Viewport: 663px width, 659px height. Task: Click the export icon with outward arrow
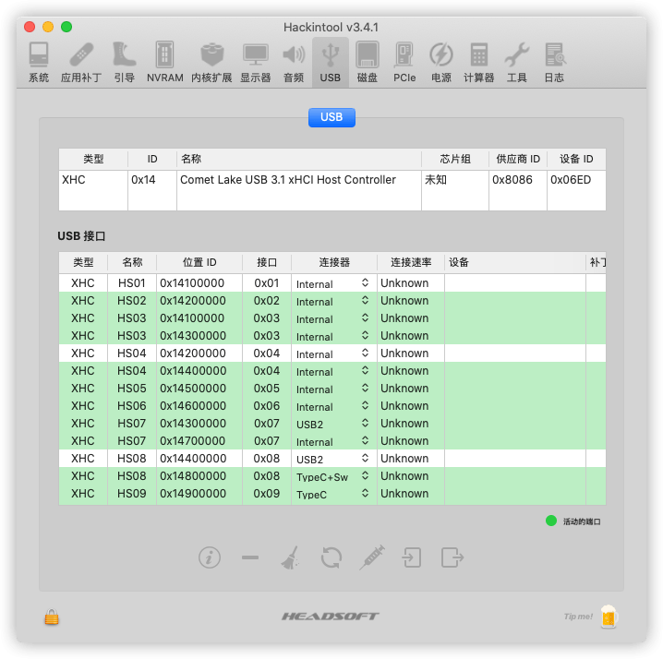(452, 557)
